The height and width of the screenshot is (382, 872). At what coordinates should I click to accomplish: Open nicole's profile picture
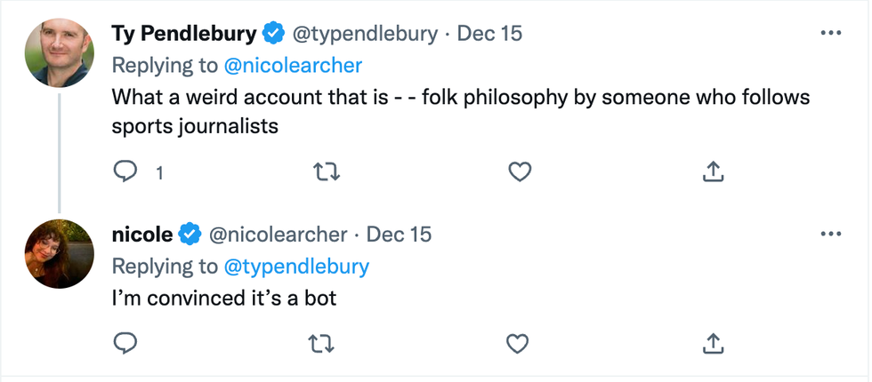pyautogui.click(x=60, y=253)
